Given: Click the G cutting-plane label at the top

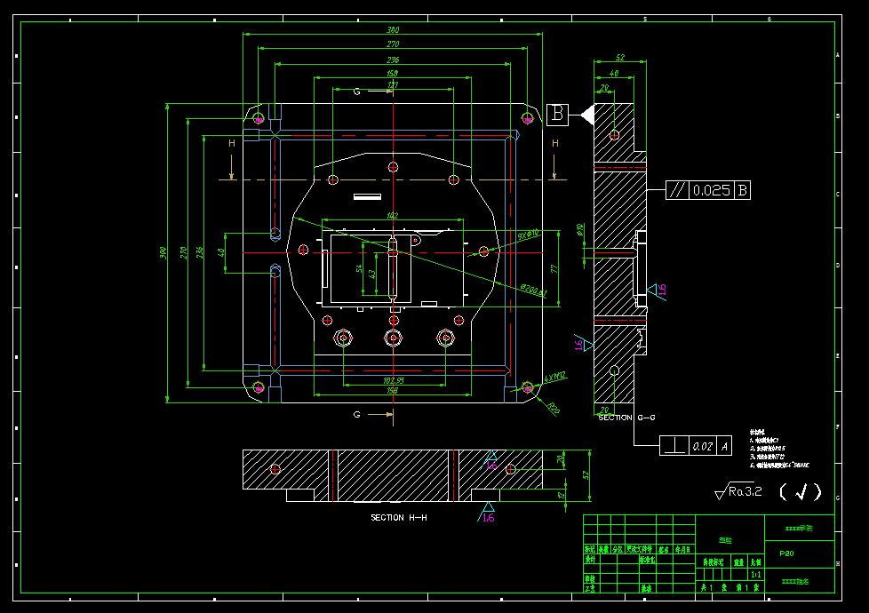Looking at the screenshot, I should [356, 92].
